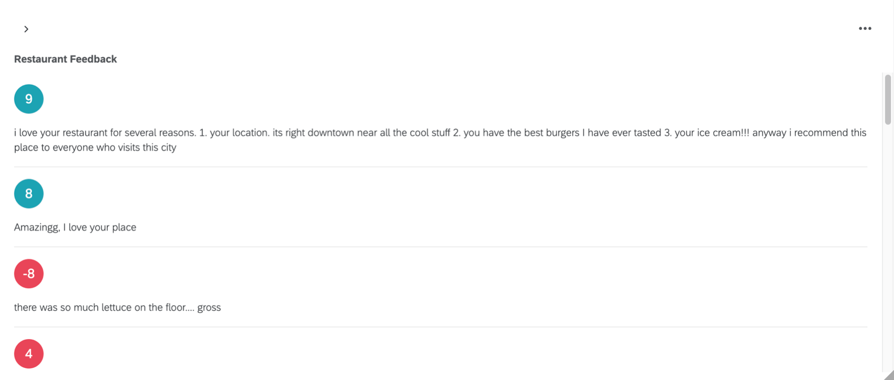Click the divider beneath the 'Amazingg' comment
The image size is (894, 380).
click(441, 247)
